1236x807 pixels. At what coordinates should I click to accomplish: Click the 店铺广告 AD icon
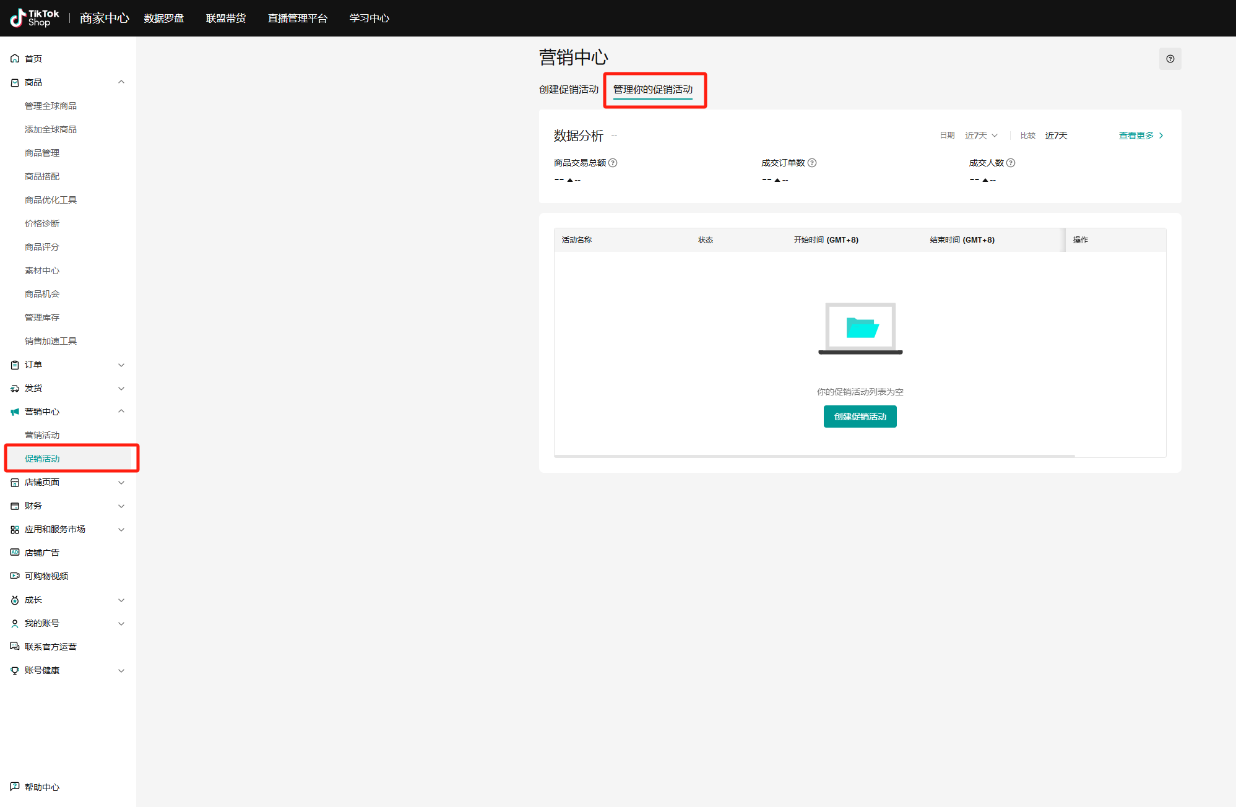[x=15, y=552]
